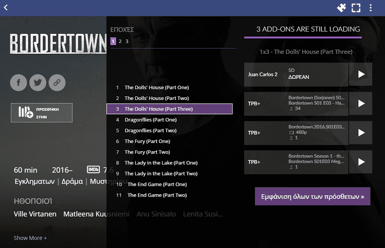
Task: Add Bordertown to library button
Action: pyautogui.click(x=42, y=113)
